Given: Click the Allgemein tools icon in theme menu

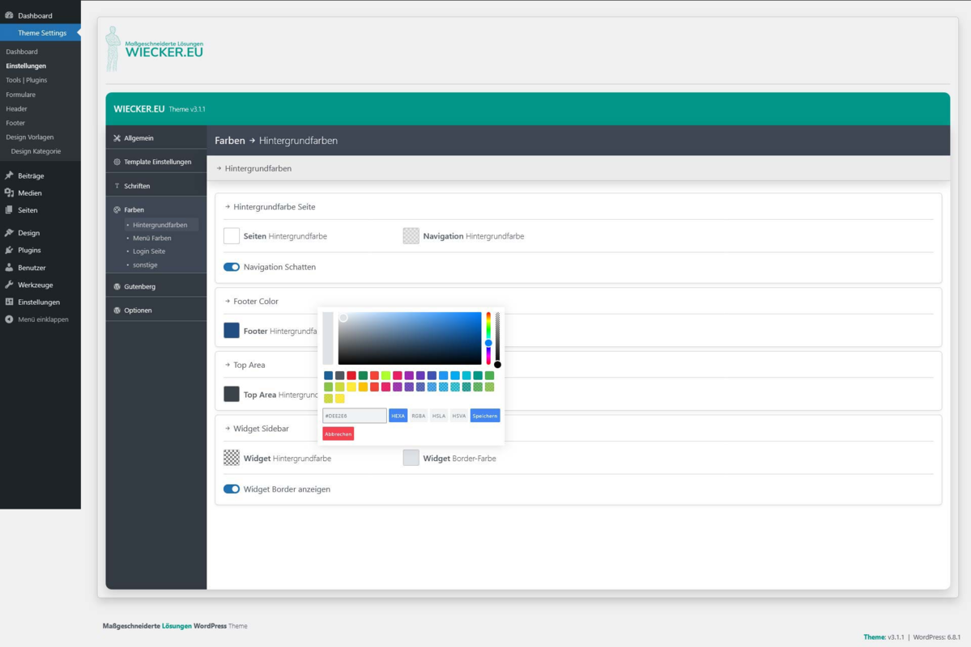Looking at the screenshot, I should tap(117, 138).
